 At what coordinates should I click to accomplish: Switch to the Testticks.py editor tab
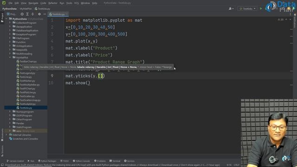[58, 14]
